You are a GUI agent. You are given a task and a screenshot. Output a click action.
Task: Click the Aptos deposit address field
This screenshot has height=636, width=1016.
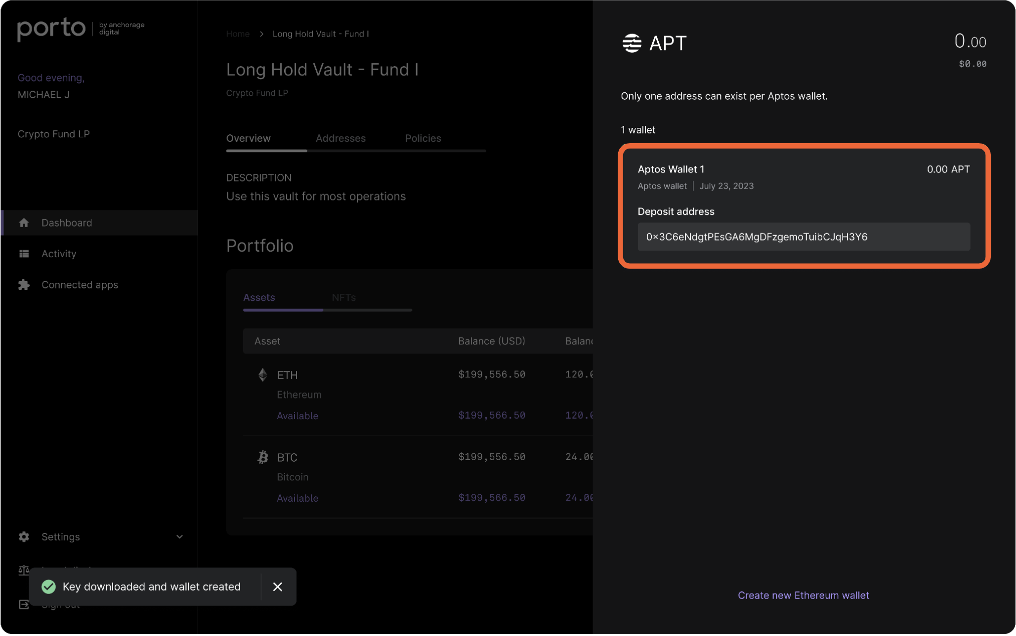(804, 237)
